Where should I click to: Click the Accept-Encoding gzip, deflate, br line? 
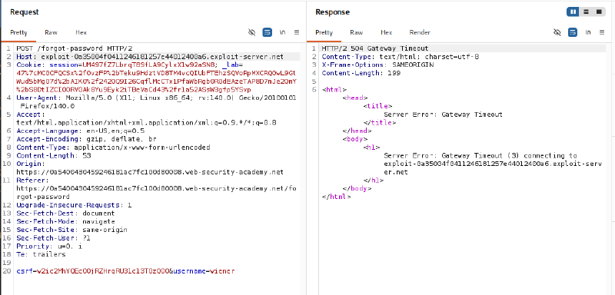(85, 139)
